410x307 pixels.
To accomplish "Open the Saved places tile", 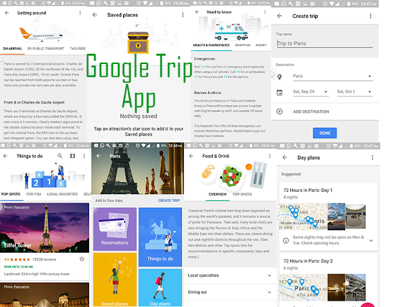I will pos(115,279).
